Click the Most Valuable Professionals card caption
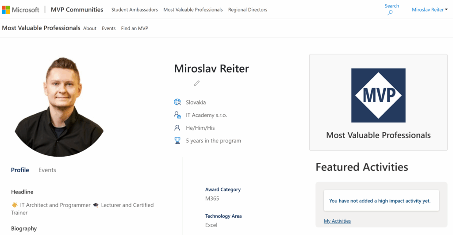Screen dimensions: 453x235 [378, 135]
